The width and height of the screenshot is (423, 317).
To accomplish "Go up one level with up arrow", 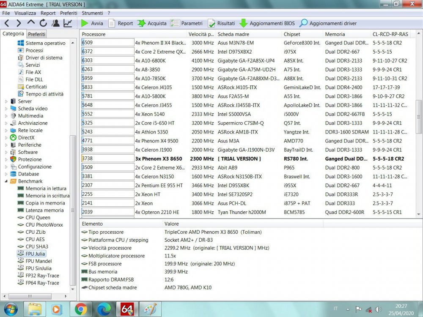I will [x=31, y=23].
